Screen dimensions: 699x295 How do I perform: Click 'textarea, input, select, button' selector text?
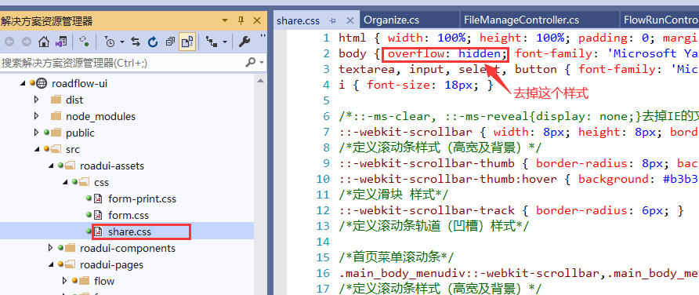448,69
